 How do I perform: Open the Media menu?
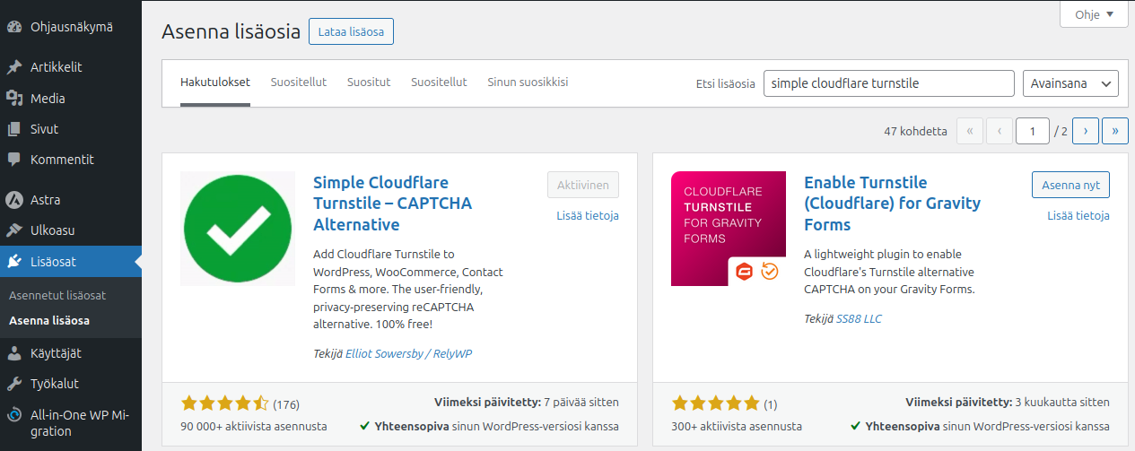71,99
